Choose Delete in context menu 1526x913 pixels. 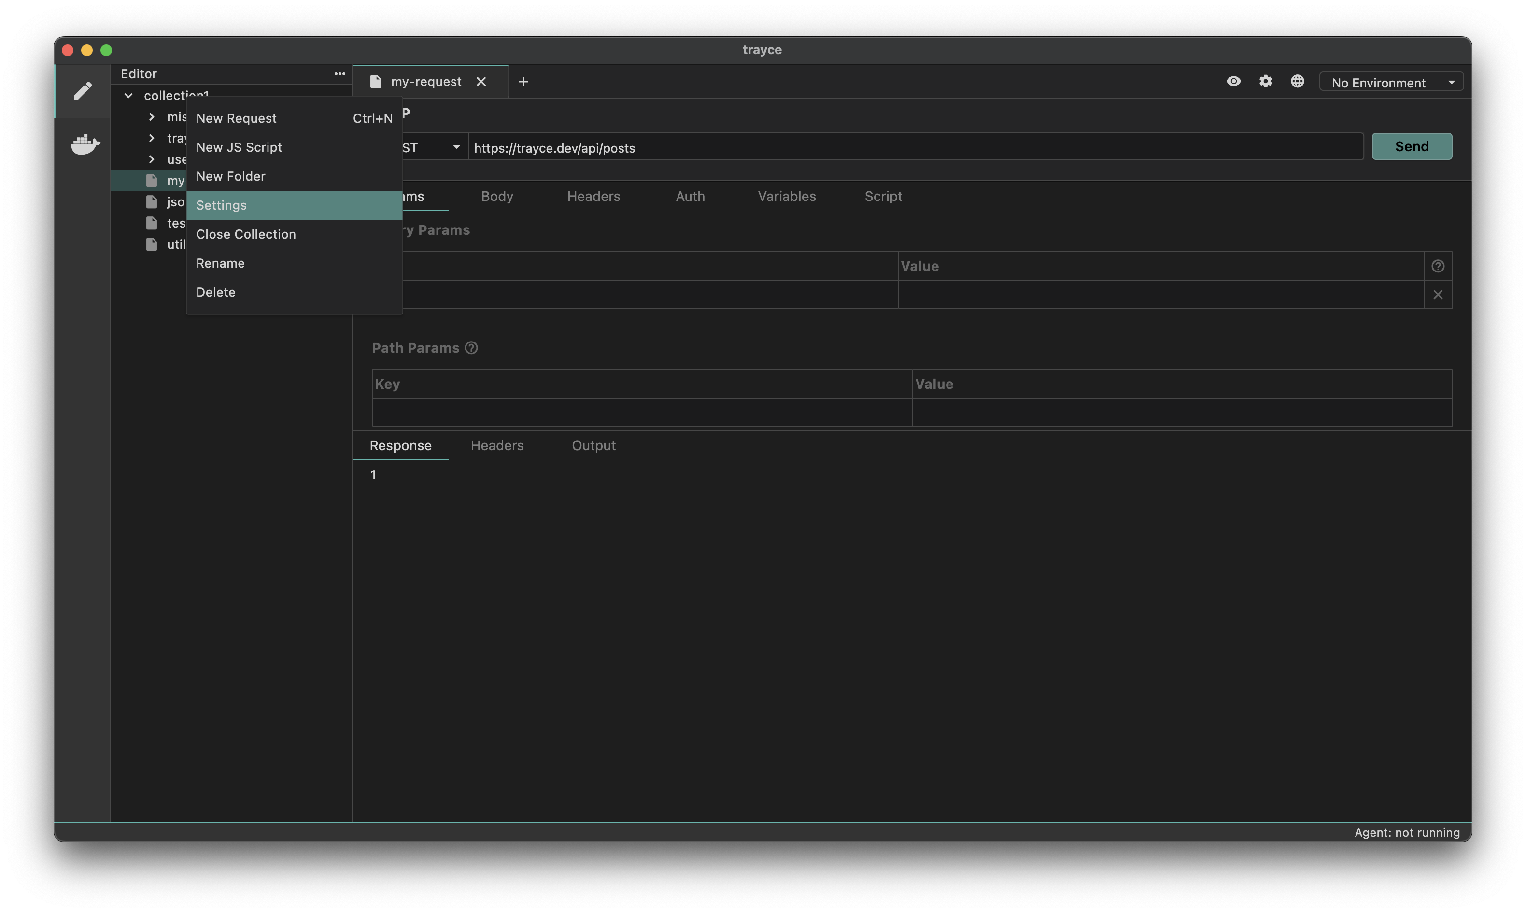294,292
